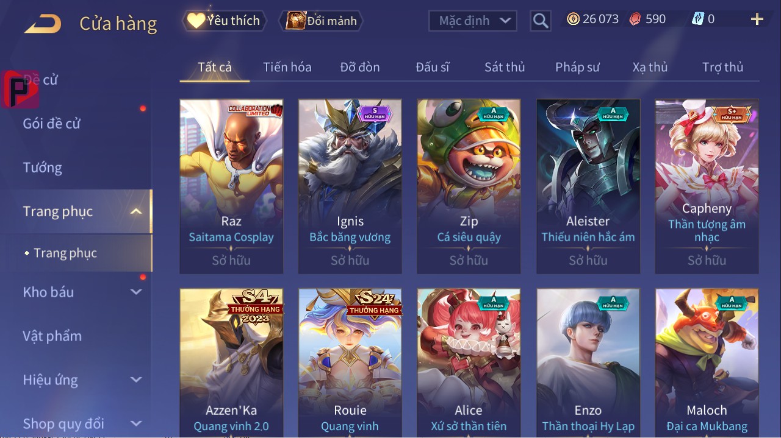This screenshot has height=438, width=781.
Task: Select the Capheny Thần tượng âm nhạc card
Action: 707,186
